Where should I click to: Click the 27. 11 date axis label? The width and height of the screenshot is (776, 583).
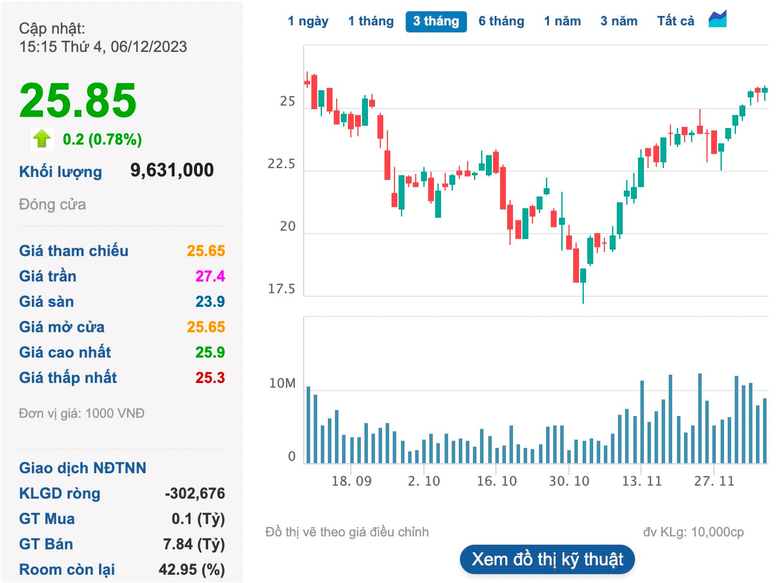click(714, 481)
